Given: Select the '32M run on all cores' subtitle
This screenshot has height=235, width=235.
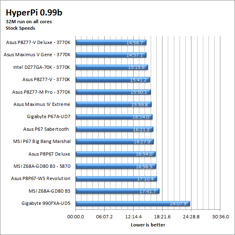Looking at the screenshot, I should click(x=29, y=22).
